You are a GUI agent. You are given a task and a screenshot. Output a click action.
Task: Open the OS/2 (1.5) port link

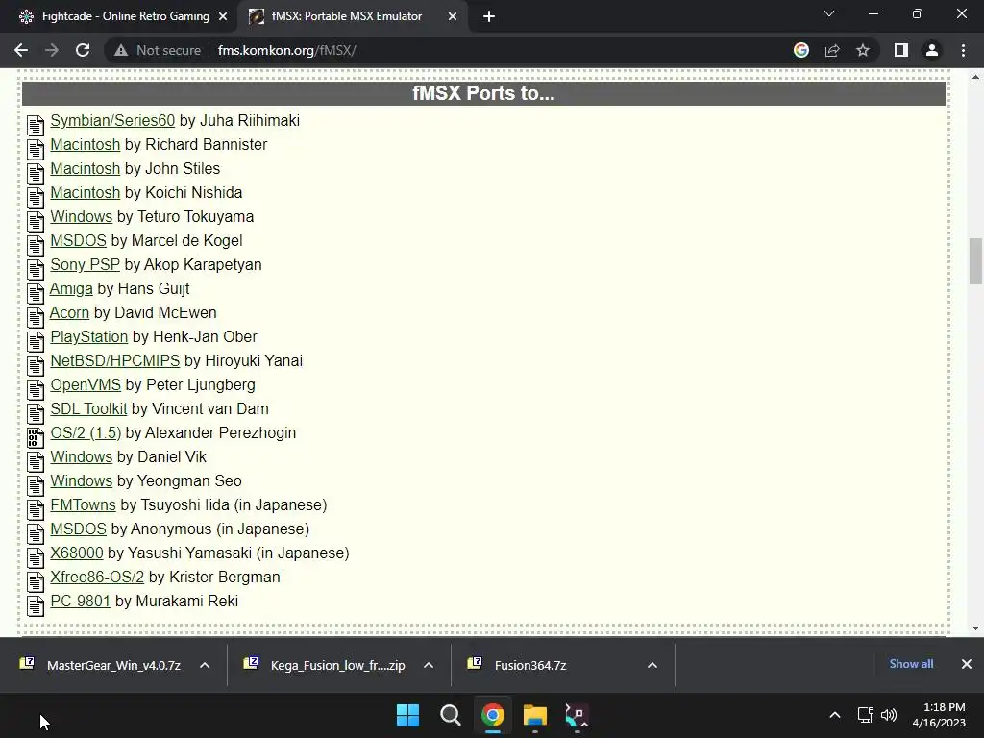86,433
